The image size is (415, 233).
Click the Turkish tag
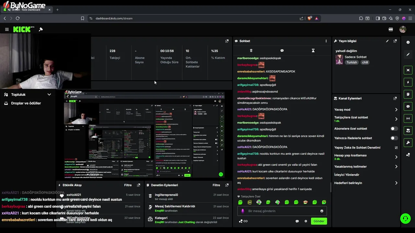click(x=351, y=62)
